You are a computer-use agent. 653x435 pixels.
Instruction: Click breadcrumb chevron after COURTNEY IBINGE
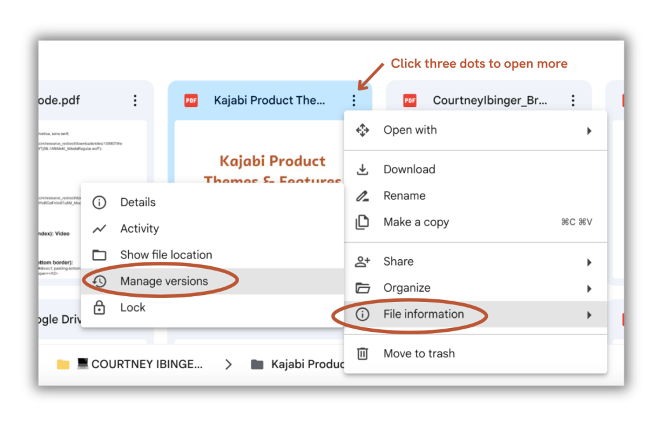click(x=228, y=365)
